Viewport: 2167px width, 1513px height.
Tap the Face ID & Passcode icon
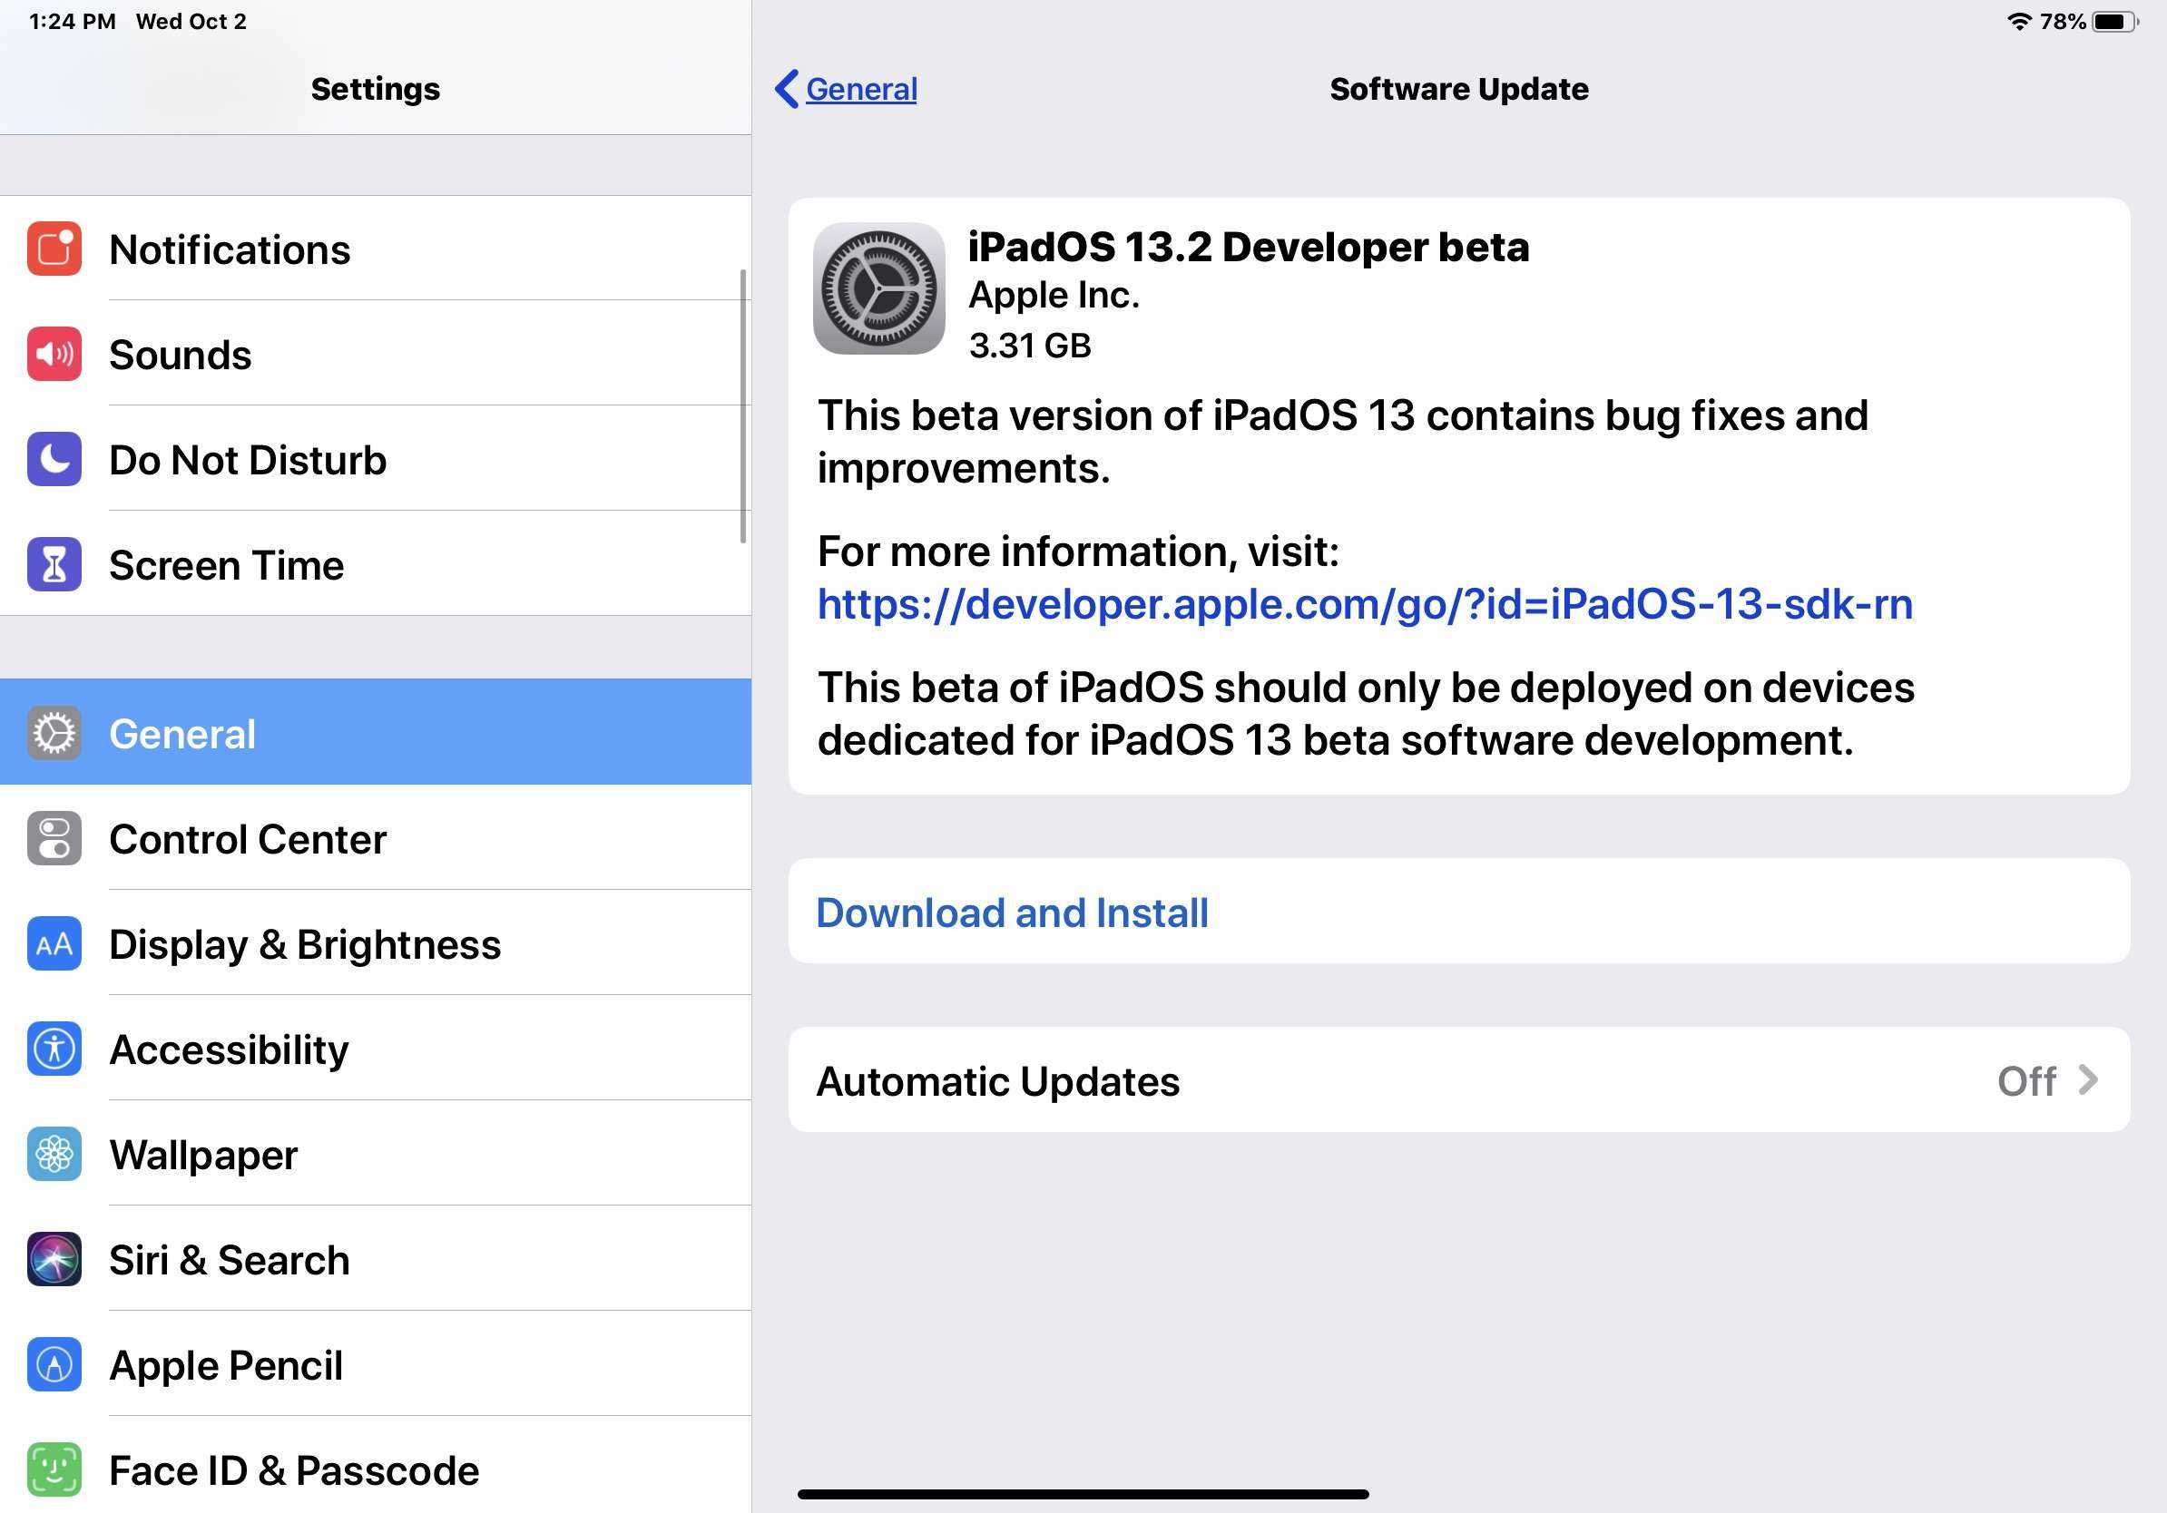[x=54, y=1469]
